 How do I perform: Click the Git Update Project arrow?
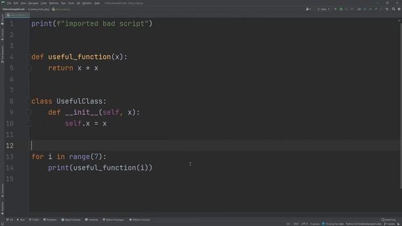[365, 9]
